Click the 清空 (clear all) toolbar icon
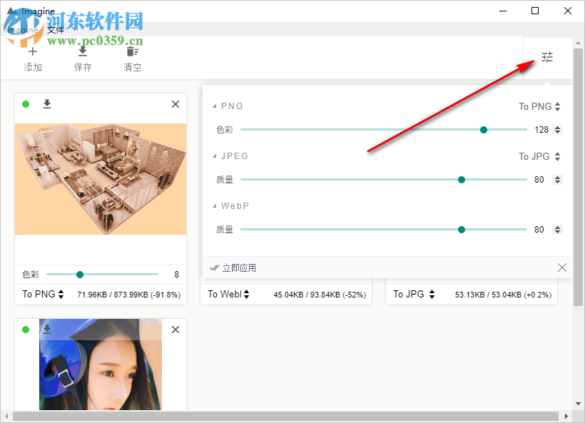 click(132, 52)
